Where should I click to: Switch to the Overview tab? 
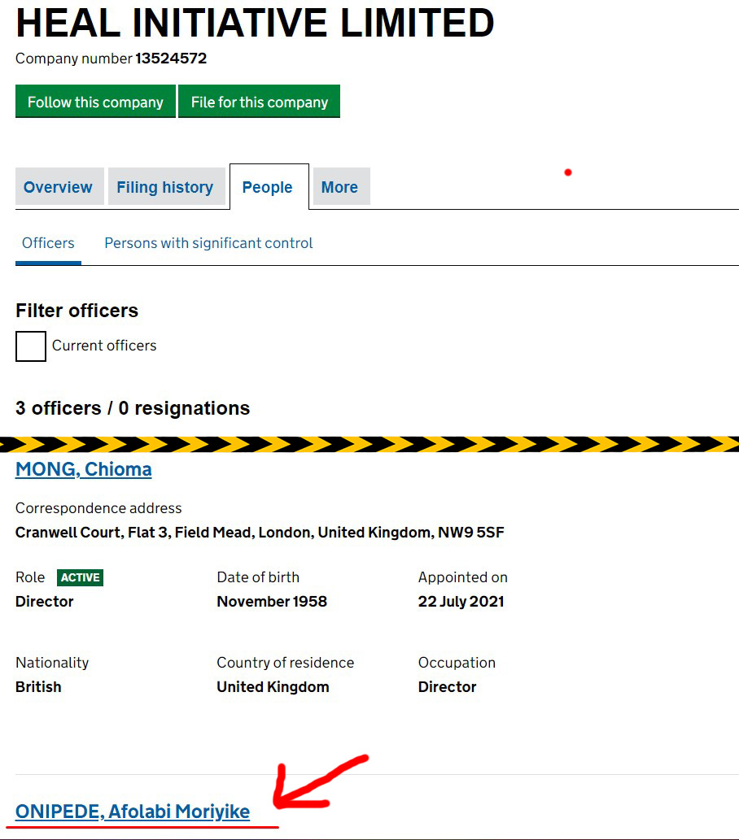tap(58, 187)
